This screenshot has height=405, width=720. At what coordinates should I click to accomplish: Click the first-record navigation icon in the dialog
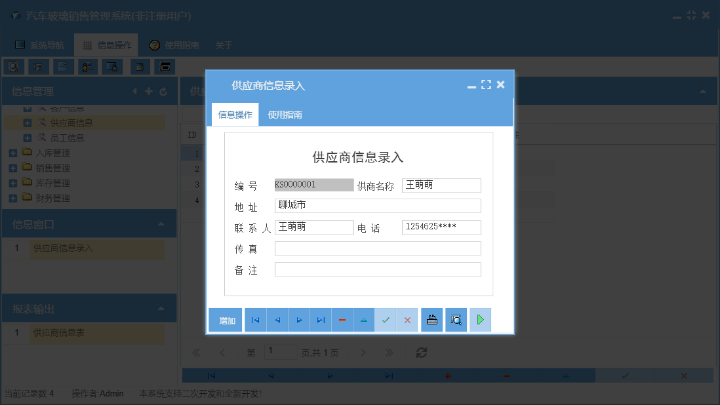(x=255, y=320)
